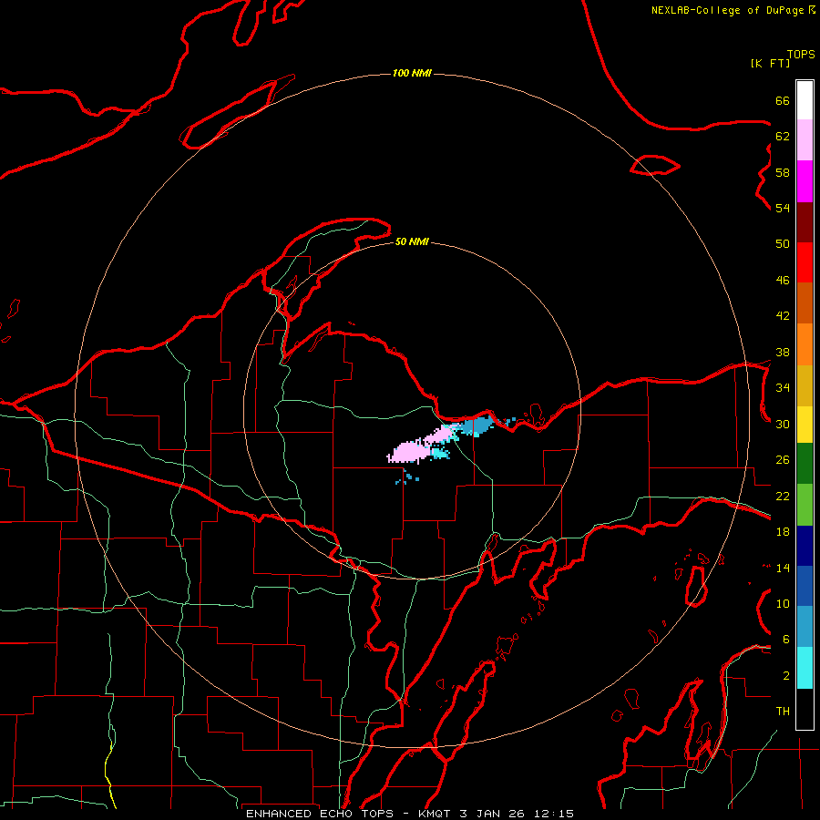Click the black TH legend swatch
This screenshot has height=820, width=820.
(805, 709)
